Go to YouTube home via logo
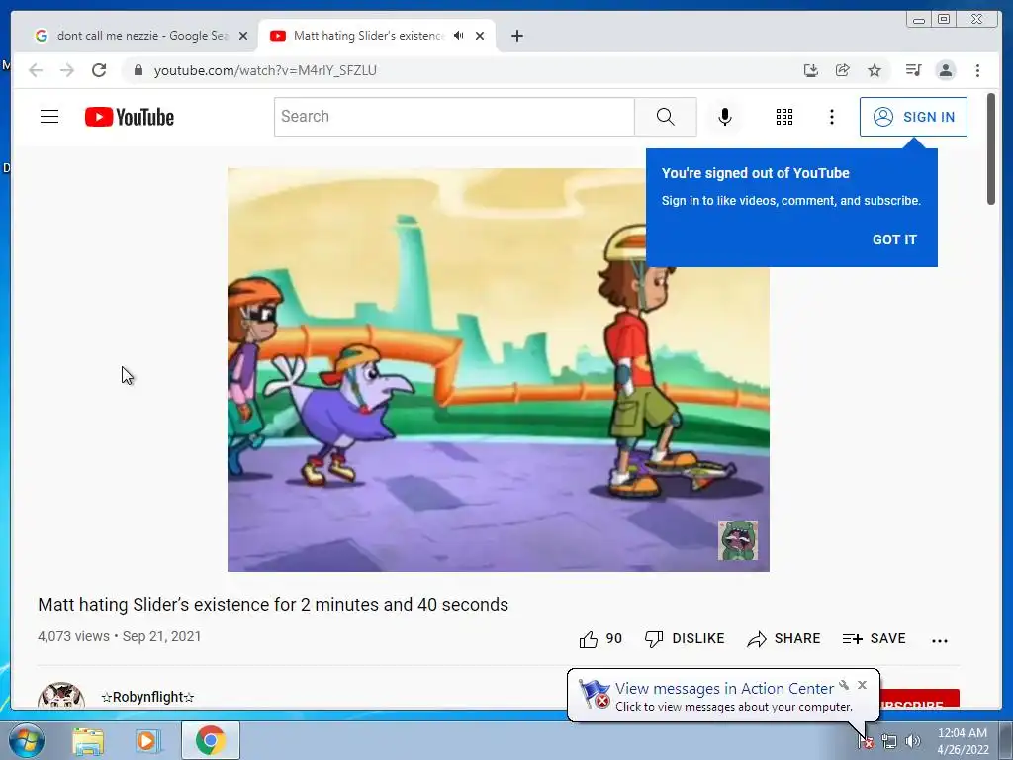Image resolution: width=1013 pixels, height=760 pixels. (130, 117)
